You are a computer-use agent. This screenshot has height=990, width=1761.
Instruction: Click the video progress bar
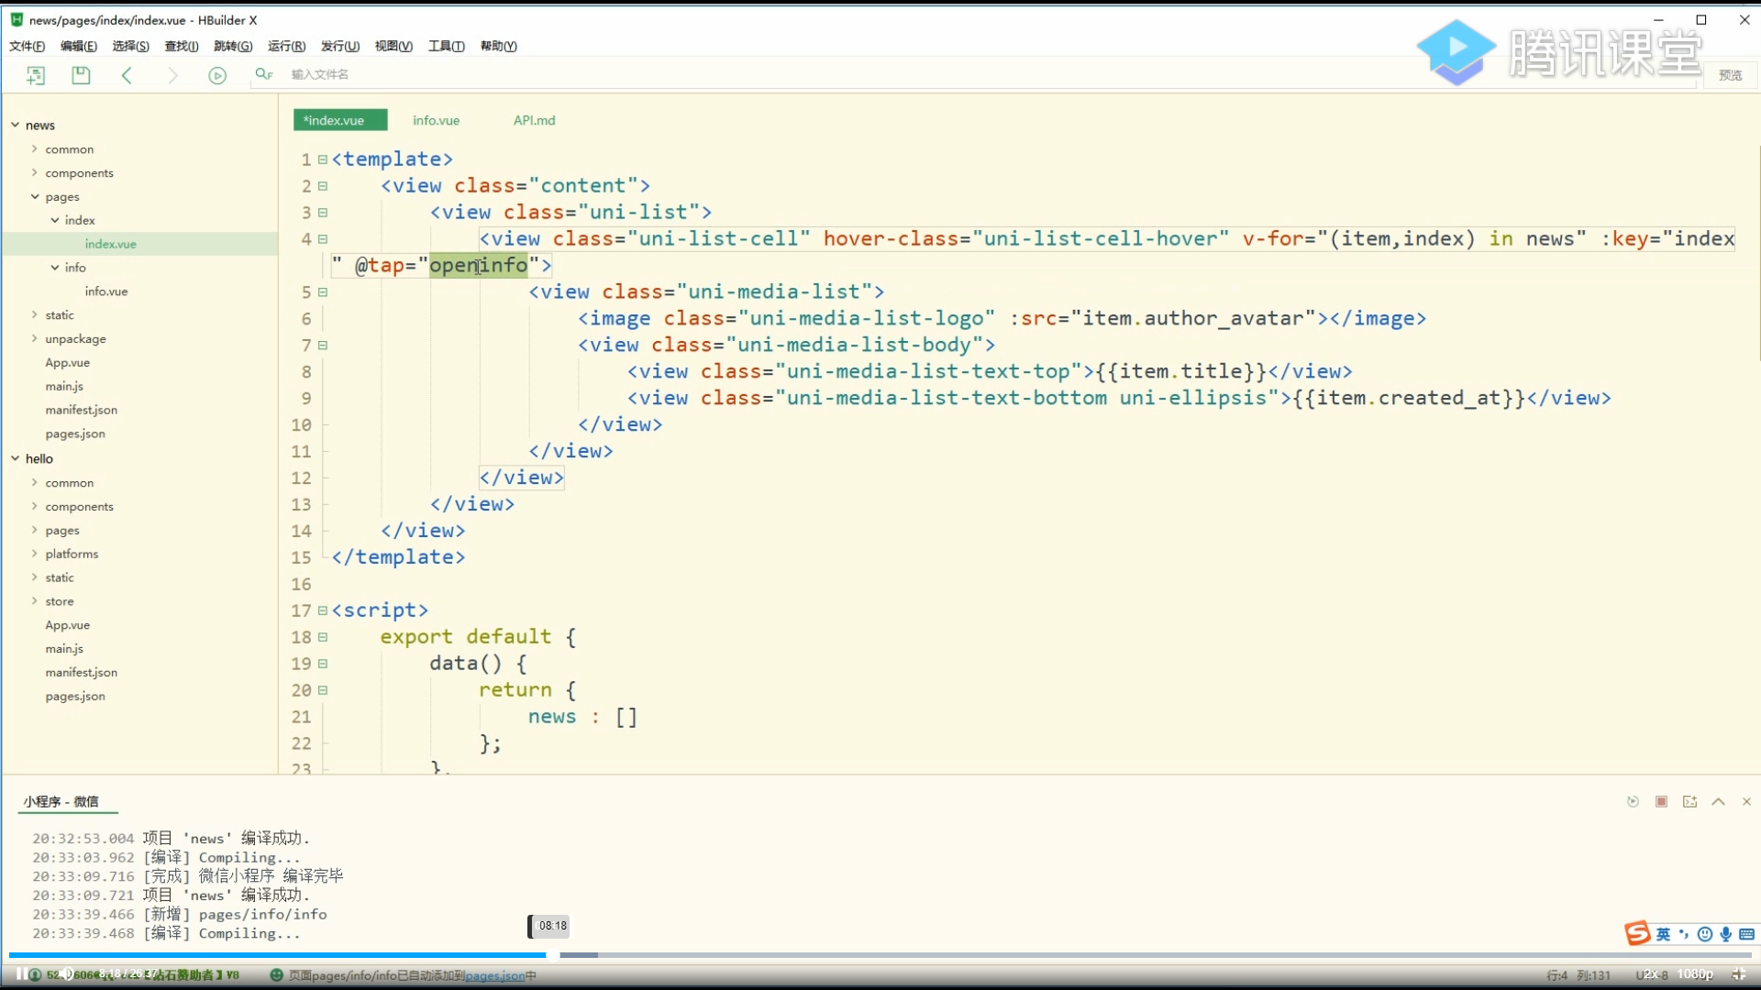(x=880, y=954)
